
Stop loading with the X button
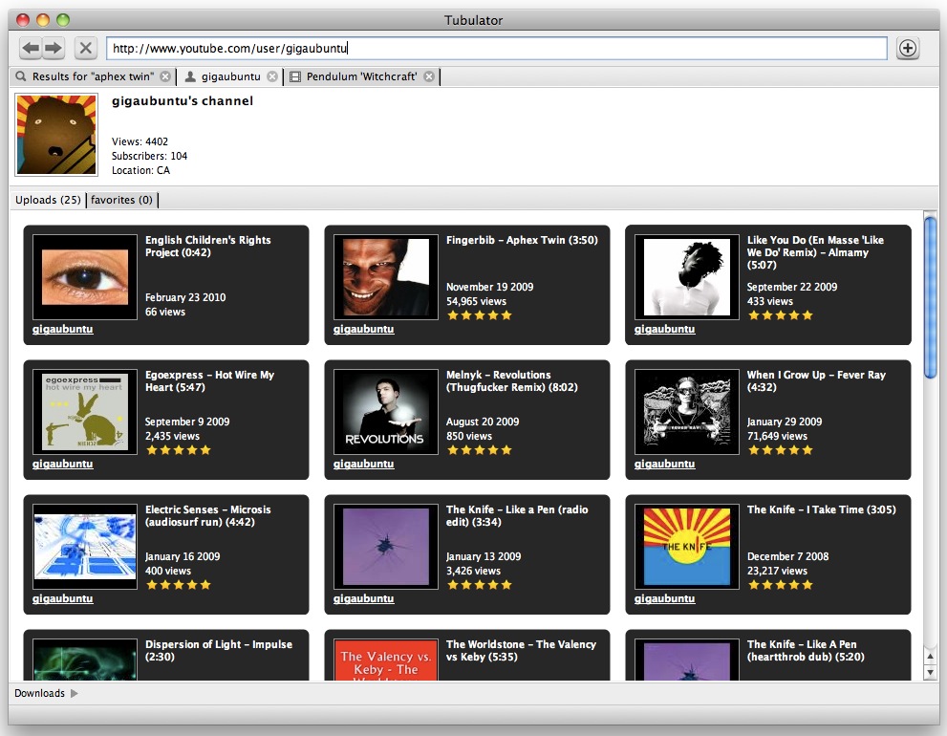tap(86, 48)
